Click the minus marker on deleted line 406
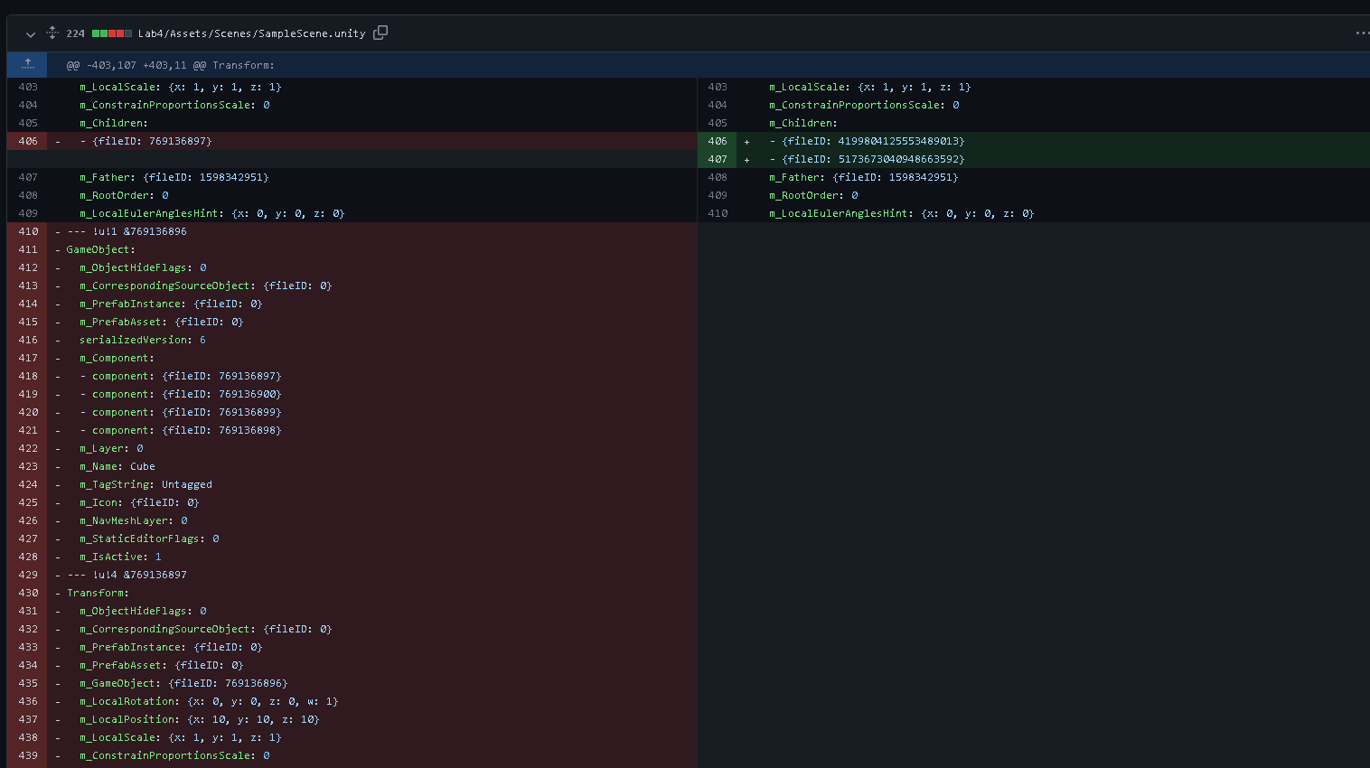The image size is (1370, 768). pyautogui.click(x=58, y=142)
